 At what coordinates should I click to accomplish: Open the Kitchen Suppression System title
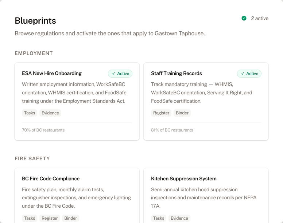tap(183, 179)
